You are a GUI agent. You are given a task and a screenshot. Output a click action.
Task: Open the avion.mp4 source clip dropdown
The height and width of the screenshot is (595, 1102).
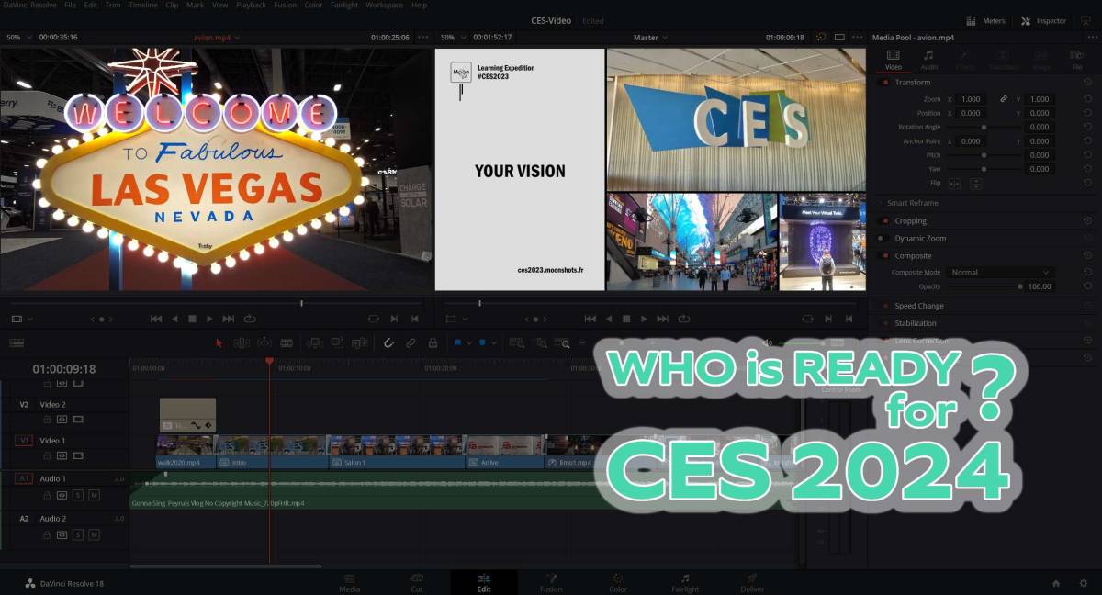click(217, 38)
